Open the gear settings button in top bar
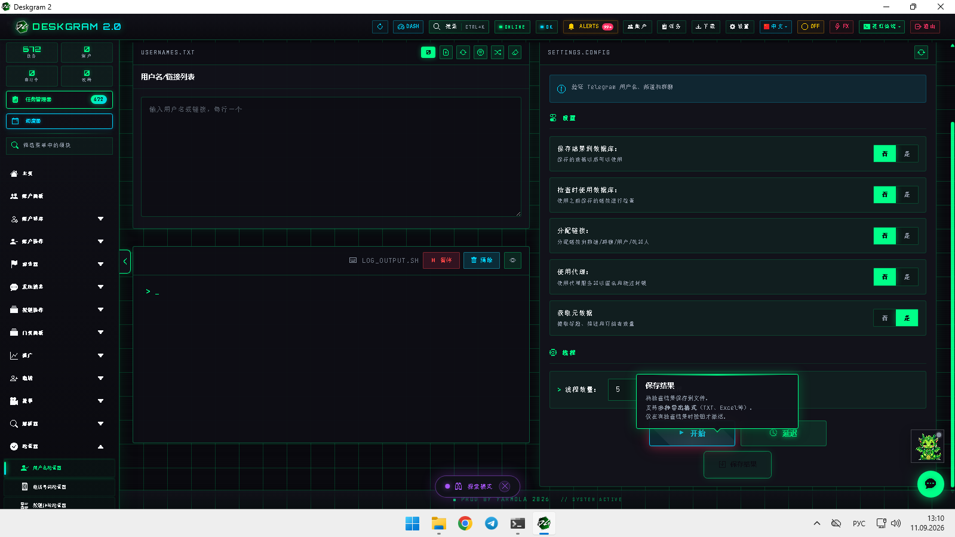This screenshot has width=955, height=537. click(x=739, y=27)
